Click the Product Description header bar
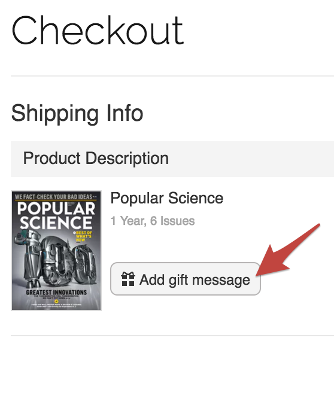Screen dimensions: 334x420 pos(172,159)
